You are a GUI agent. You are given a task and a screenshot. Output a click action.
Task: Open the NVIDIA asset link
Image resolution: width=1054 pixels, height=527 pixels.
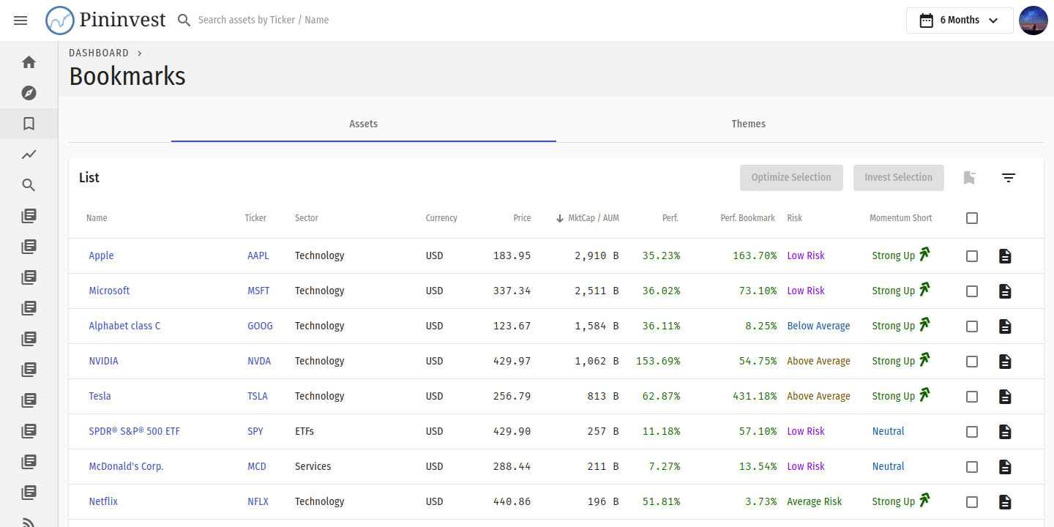point(103,361)
